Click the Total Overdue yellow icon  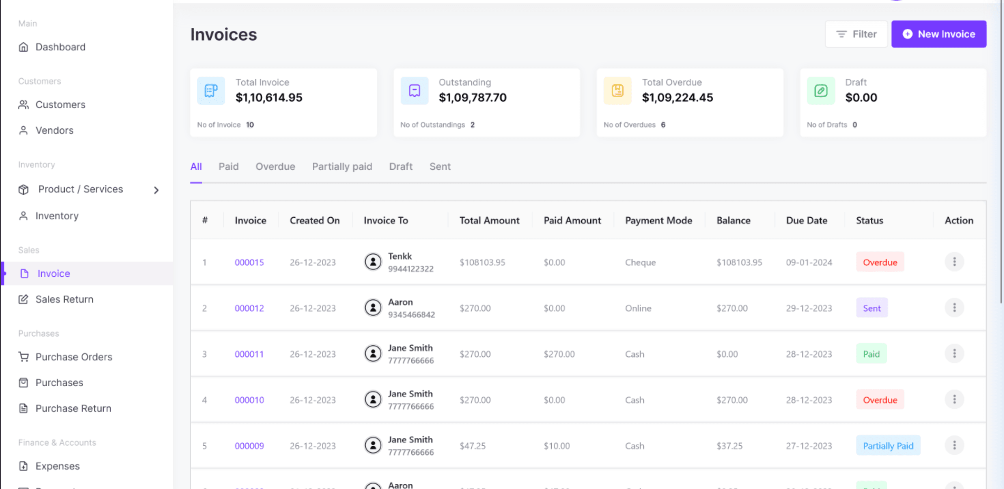pyautogui.click(x=618, y=91)
